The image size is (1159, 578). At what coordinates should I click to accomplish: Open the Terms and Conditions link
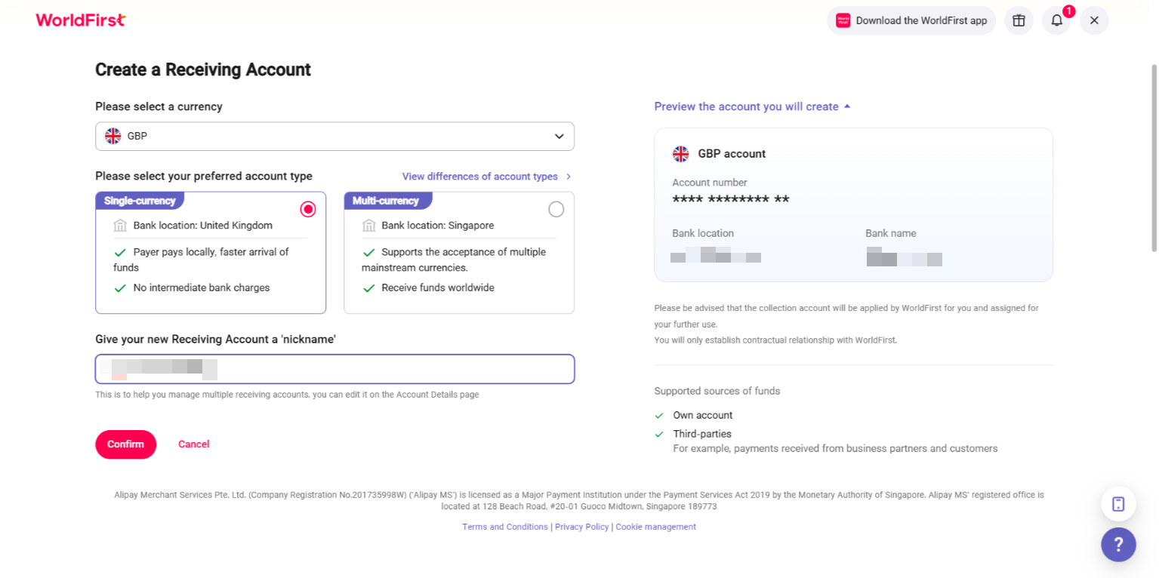(x=505, y=527)
